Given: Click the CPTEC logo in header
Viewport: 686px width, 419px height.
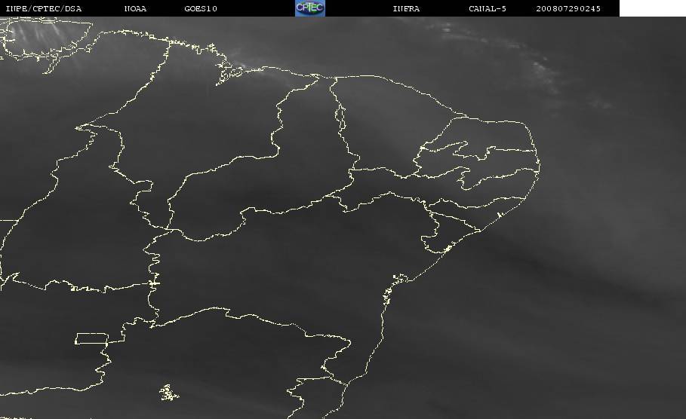Looking at the screenshot, I should point(309,8).
